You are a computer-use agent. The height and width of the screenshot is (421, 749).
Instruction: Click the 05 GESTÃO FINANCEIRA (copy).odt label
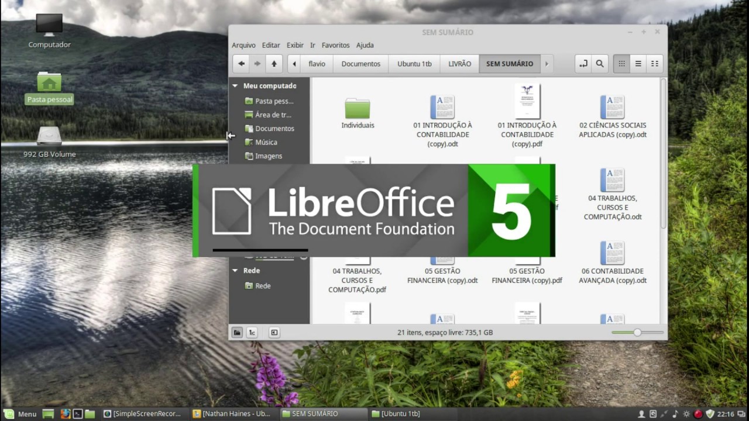click(442, 276)
